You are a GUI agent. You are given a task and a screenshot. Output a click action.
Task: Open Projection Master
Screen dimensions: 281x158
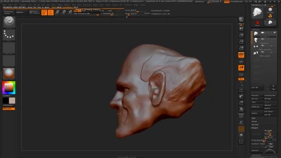point(9,13)
